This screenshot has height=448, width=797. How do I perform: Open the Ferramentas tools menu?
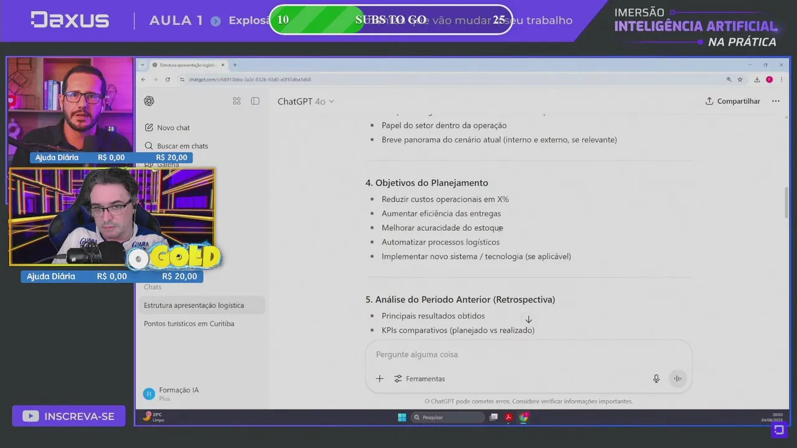(419, 378)
